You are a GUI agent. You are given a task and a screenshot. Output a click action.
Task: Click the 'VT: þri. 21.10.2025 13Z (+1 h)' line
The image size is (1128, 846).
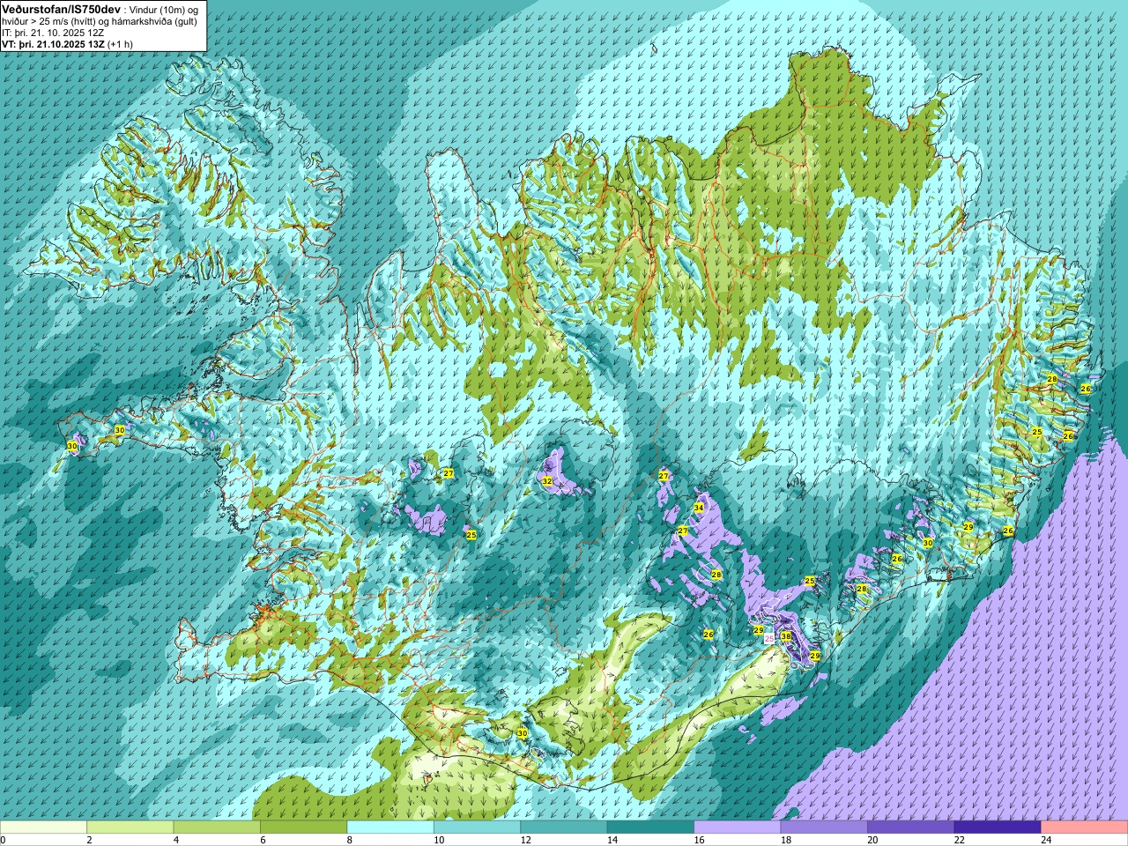(67, 43)
